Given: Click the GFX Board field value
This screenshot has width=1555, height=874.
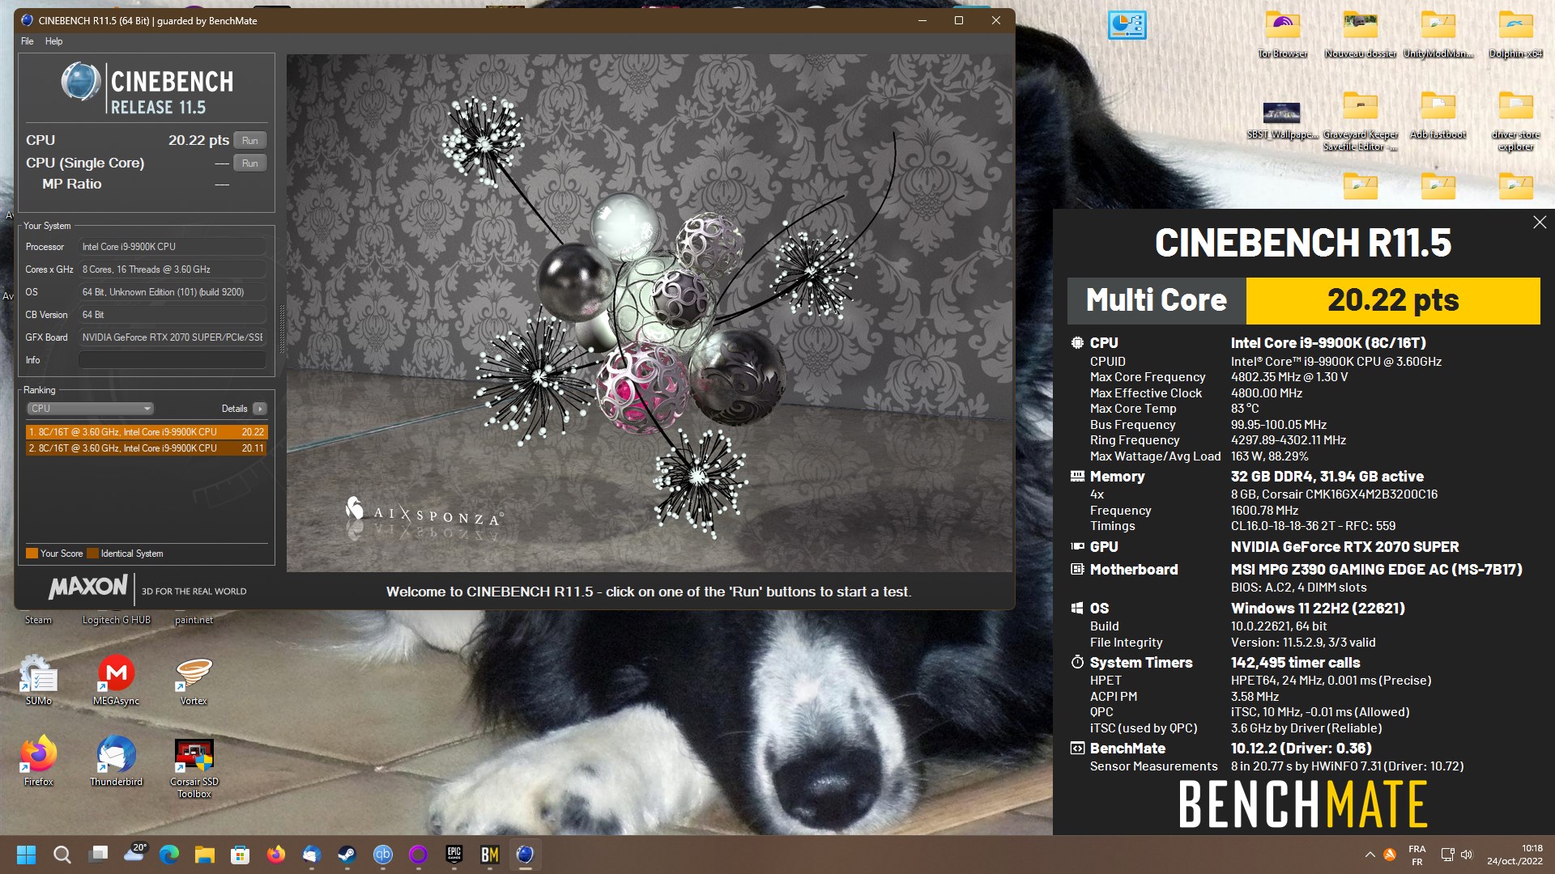Looking at the screenshot, I should pyautogui.click(x=173, y=337).
